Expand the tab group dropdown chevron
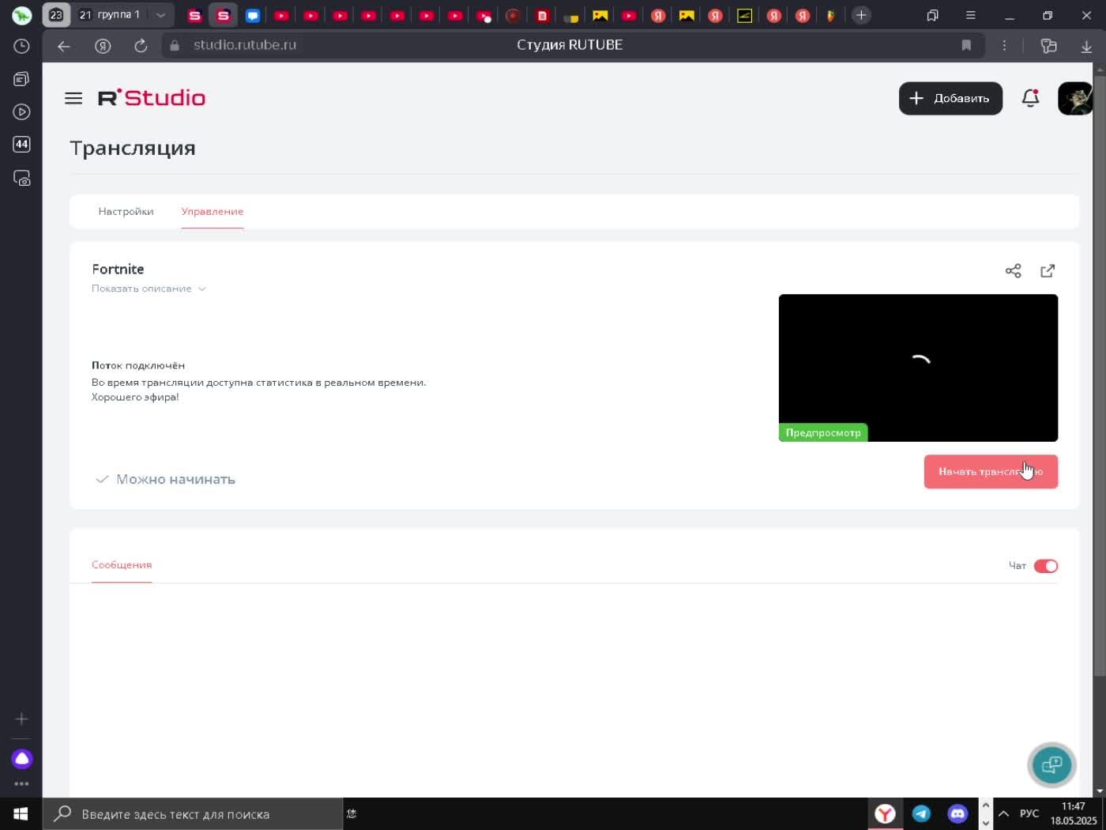The height and width of the screenshot is (830, 1106). tap(160, 15)
